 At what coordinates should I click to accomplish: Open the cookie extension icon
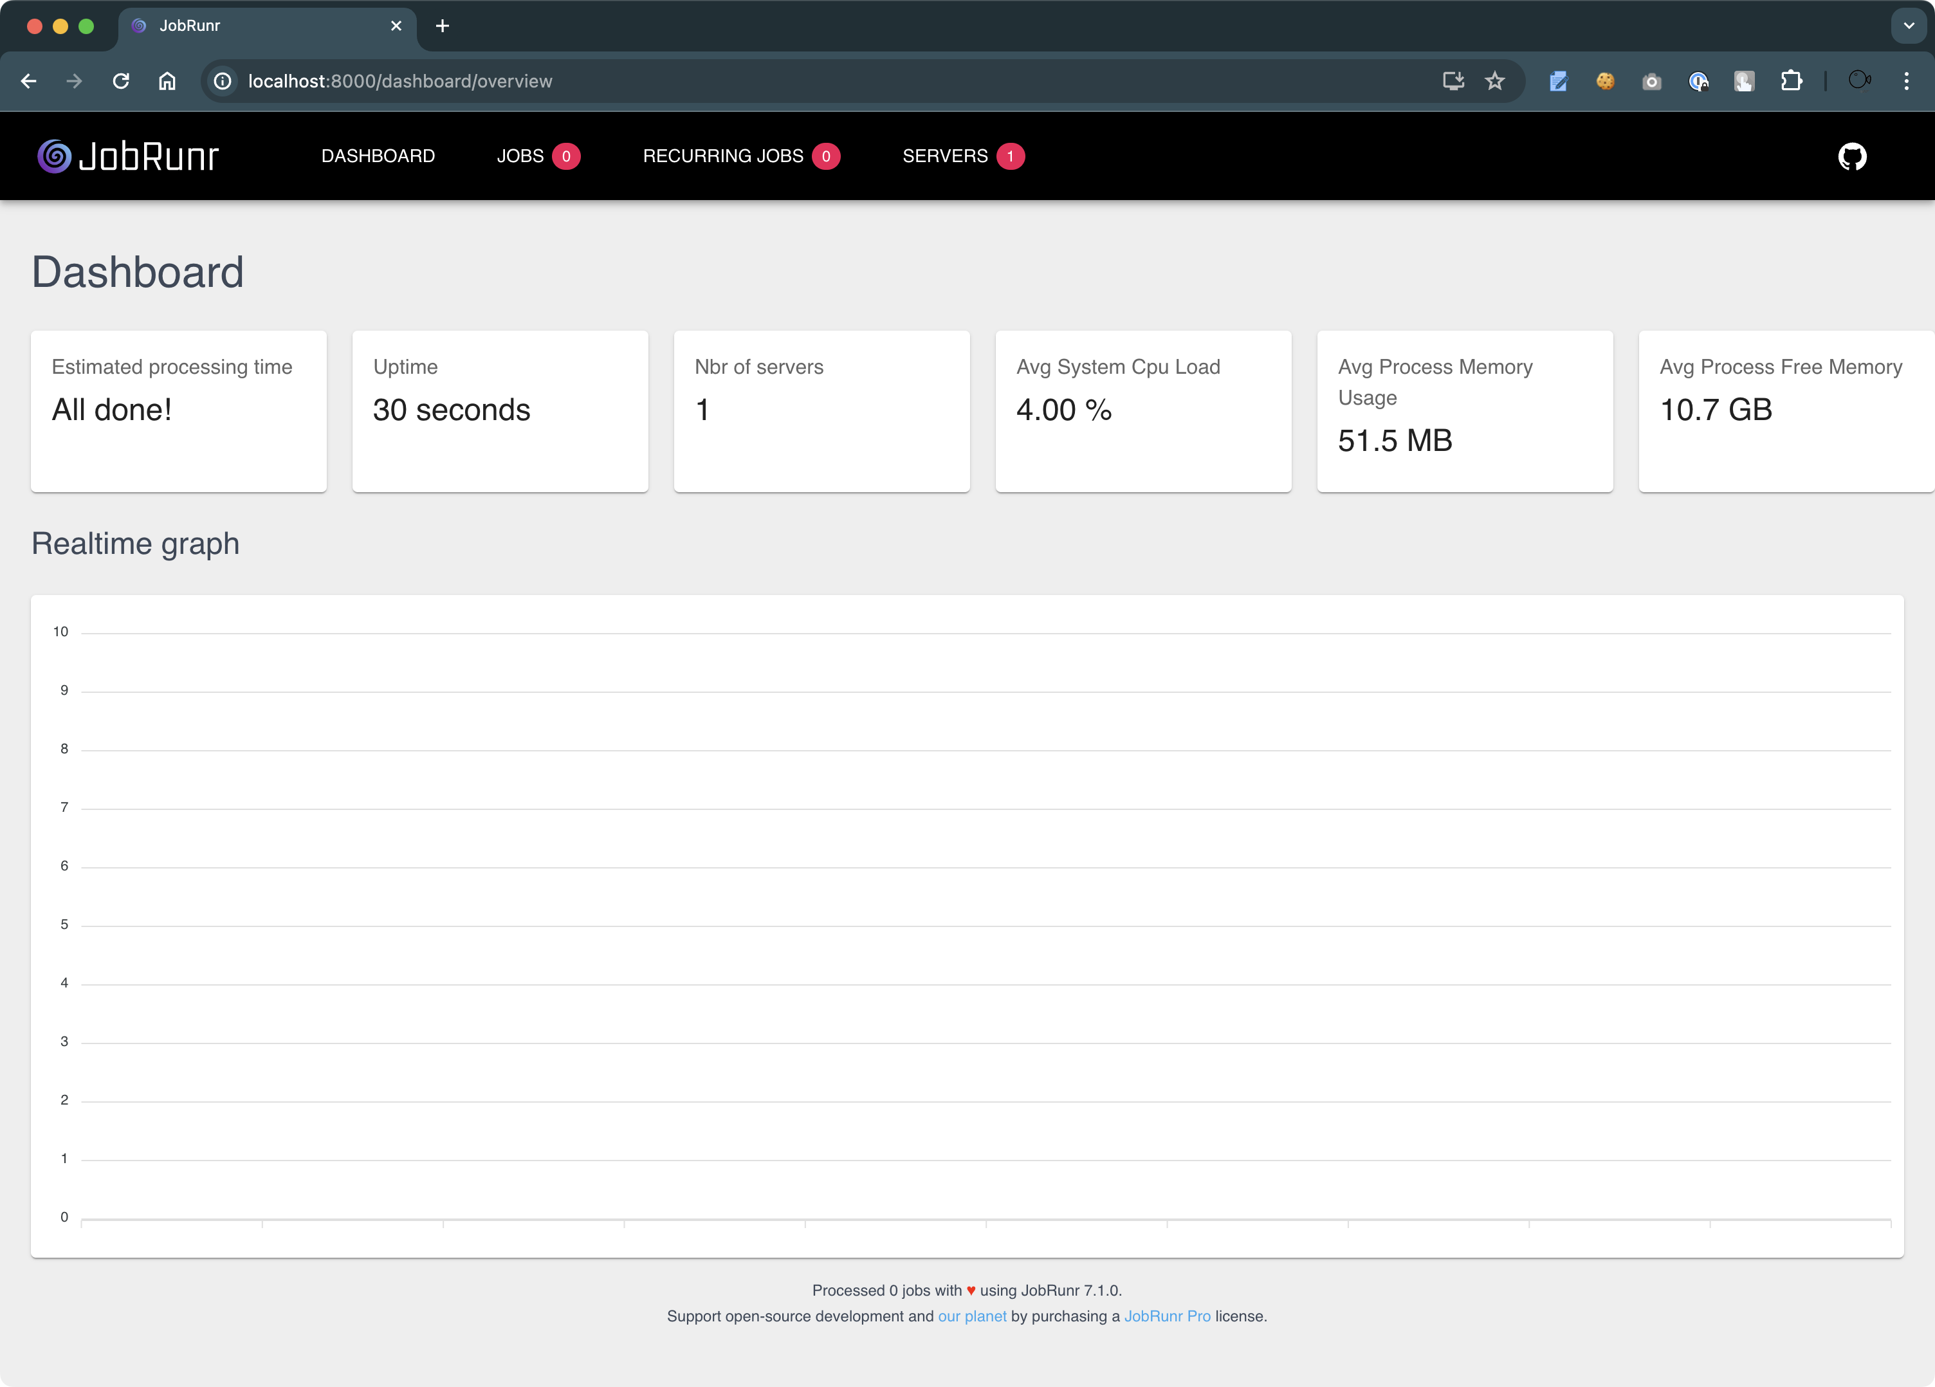[1605, 81]
